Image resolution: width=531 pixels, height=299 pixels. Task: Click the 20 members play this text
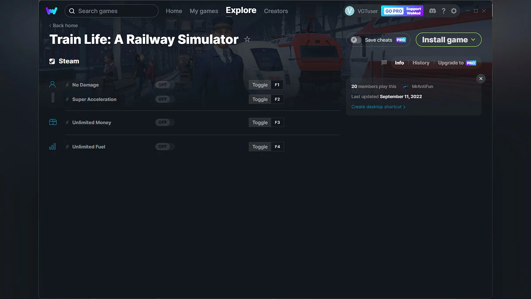point(374,86)
